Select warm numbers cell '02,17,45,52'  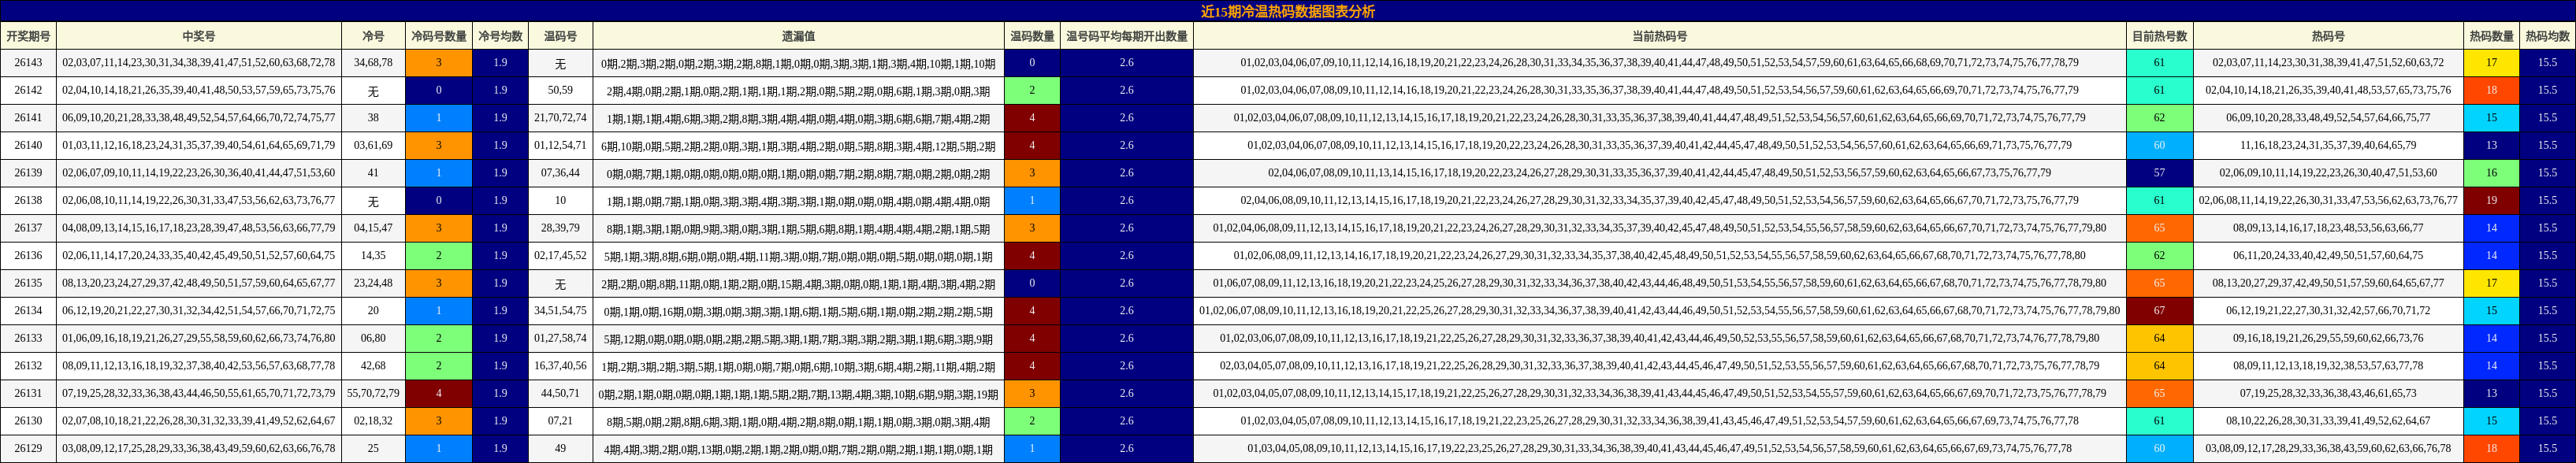pos(560,255)
